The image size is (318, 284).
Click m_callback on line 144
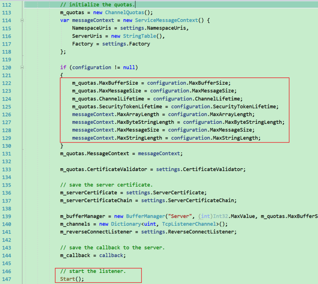point(75,255)
